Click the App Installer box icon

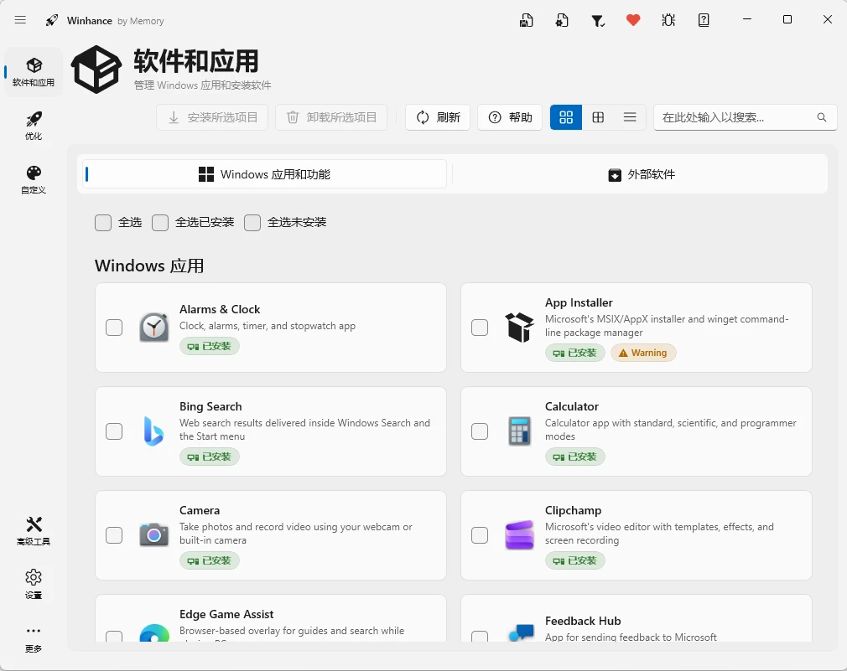tap(520, 328)
